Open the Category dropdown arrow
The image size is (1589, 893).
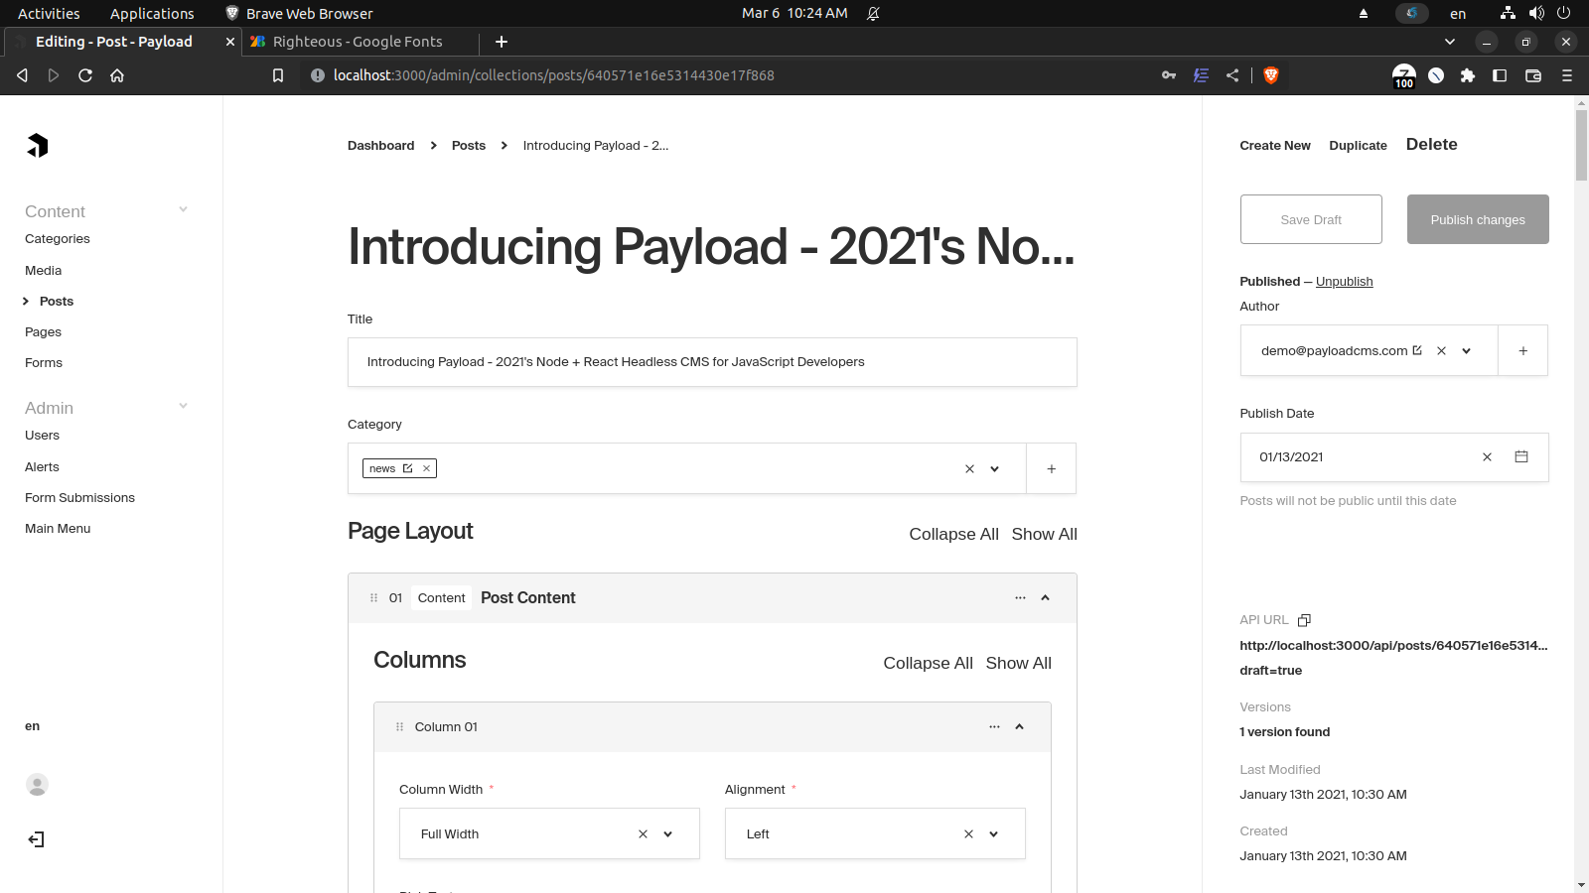[x=994, y=468]
